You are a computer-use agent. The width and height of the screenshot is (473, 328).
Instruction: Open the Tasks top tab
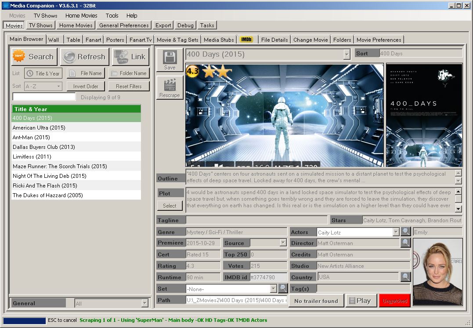point(207,25)
